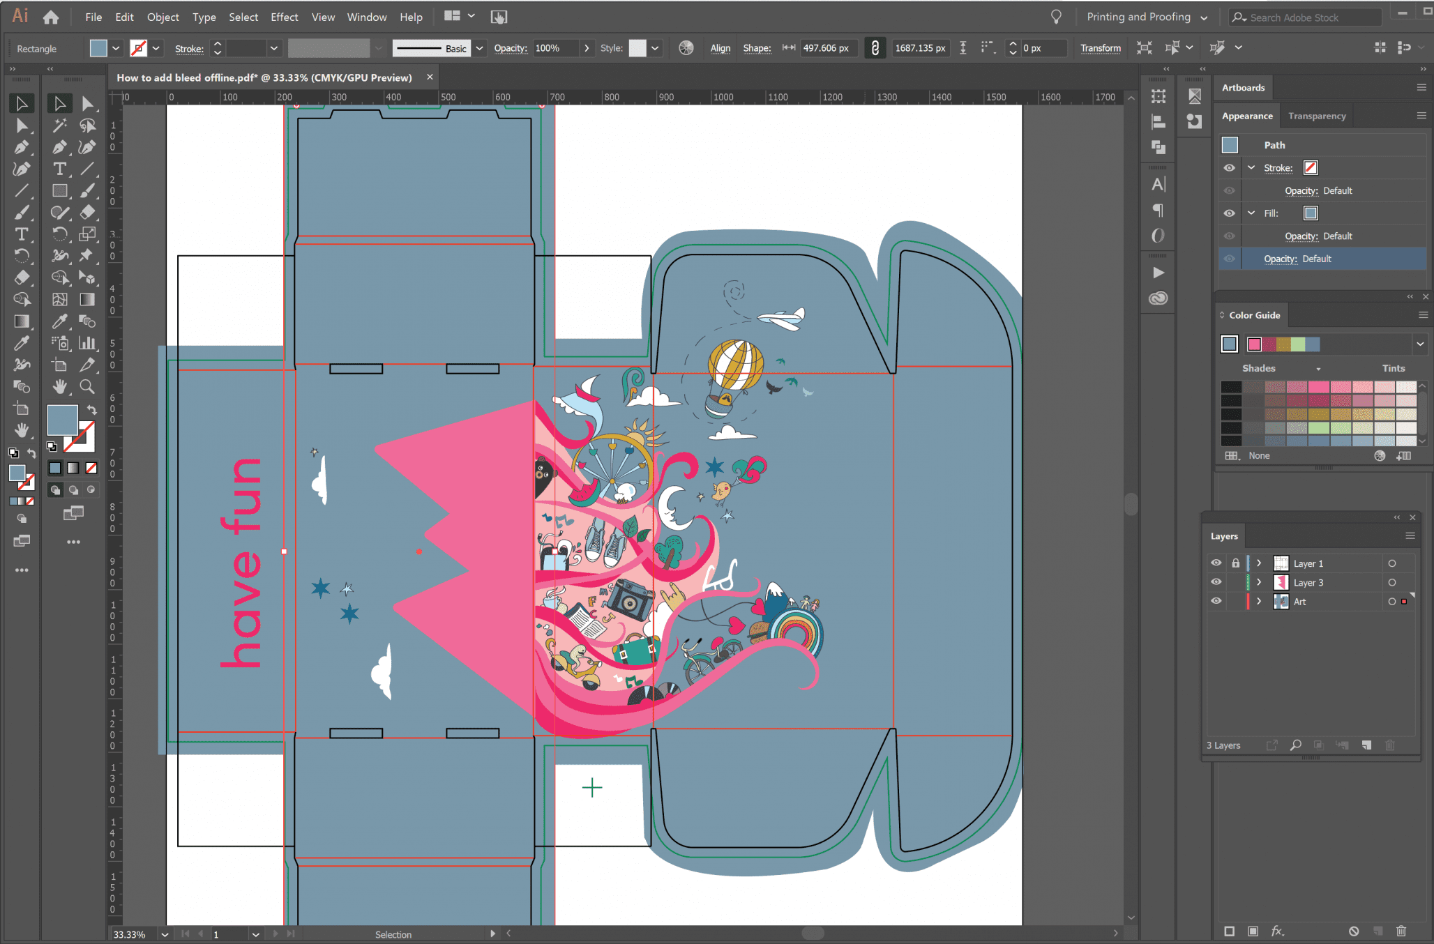This screenshot has width=1434, height=944.
Task: Click the trash icon in the Layers panel
Action: tap(1391, 745)
